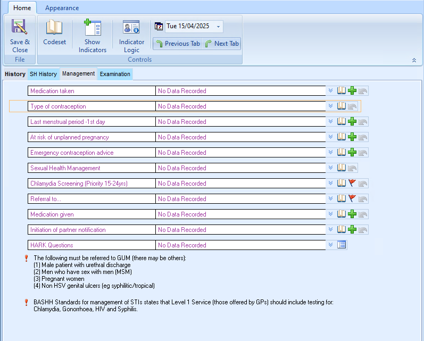Collapse the ribbon with double chevron

414,60
